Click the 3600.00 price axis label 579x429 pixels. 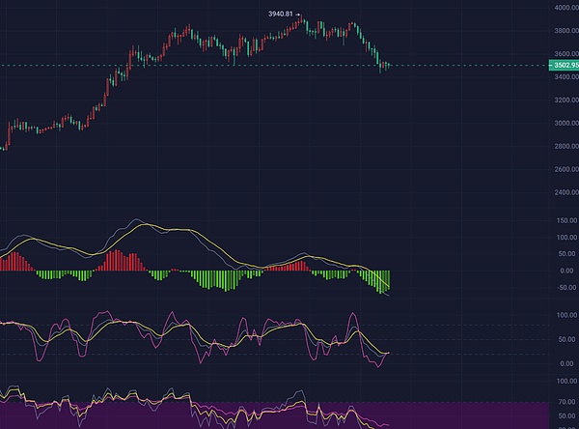[x=565, y=54]
